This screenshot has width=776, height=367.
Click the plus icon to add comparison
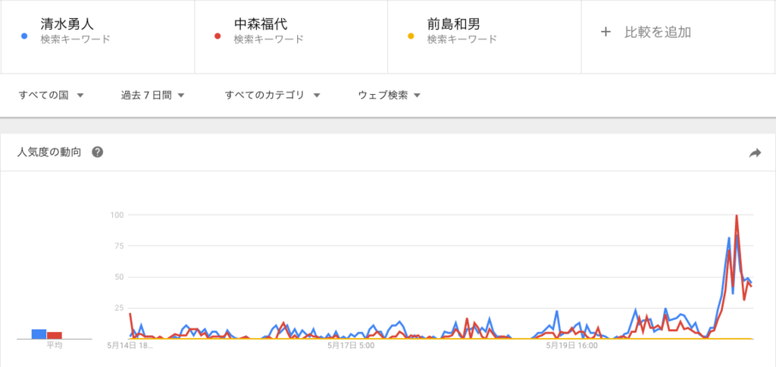tap(605, 32)
